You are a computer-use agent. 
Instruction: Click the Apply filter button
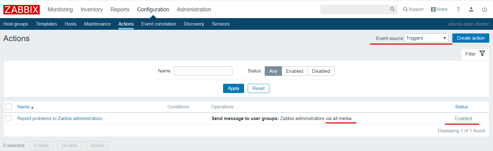click(233, 88)
